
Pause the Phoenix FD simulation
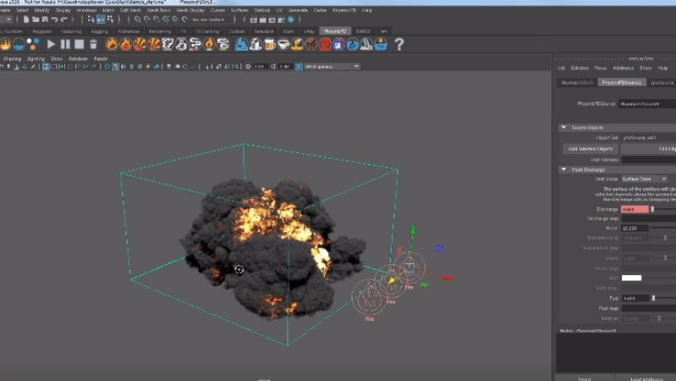(x=65, y=44)
